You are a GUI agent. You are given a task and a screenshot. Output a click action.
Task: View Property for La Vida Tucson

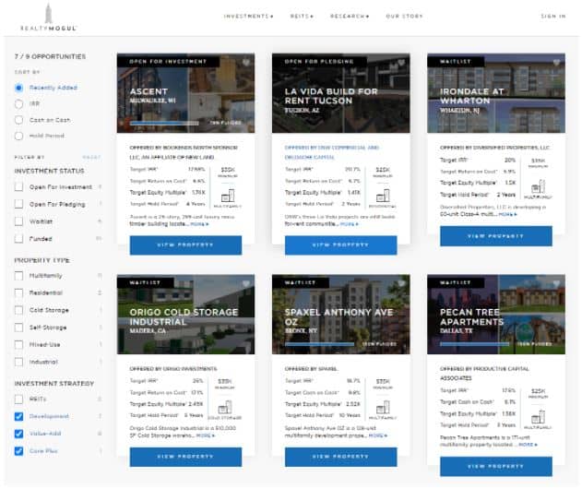tap(340, 245)
